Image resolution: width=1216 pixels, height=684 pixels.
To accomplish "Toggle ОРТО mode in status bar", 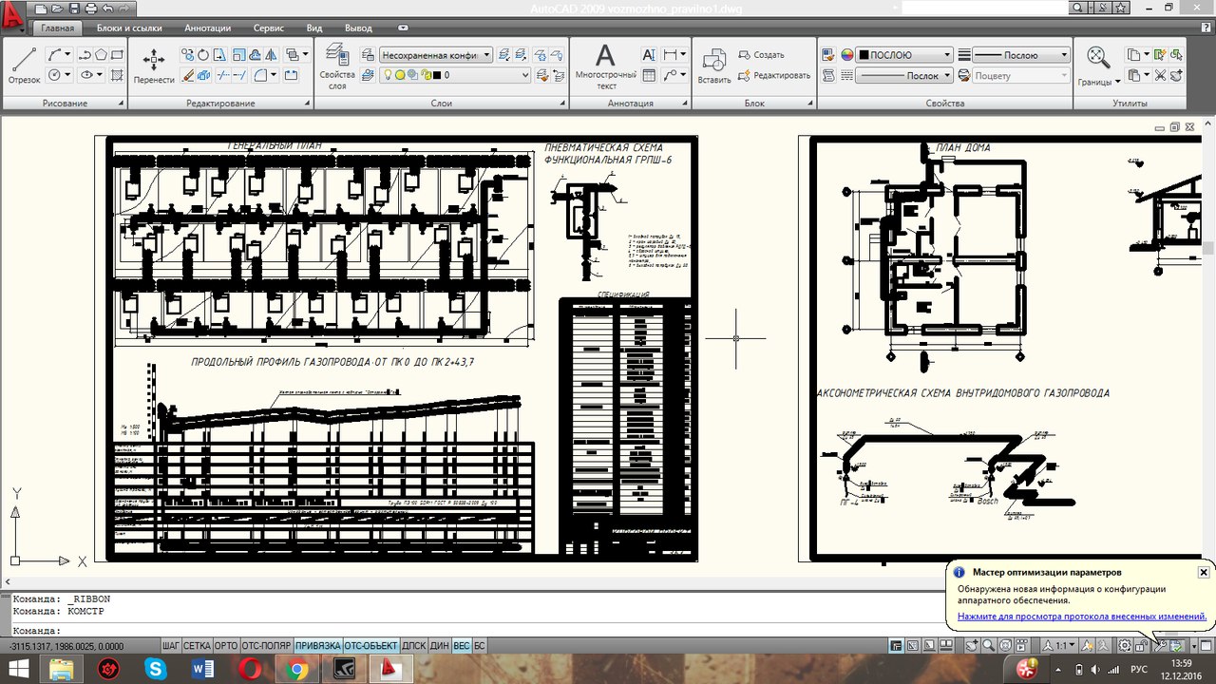I will [x=226, y=646].
